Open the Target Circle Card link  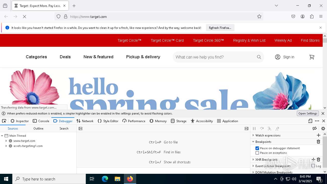click(x=167, y=40)
